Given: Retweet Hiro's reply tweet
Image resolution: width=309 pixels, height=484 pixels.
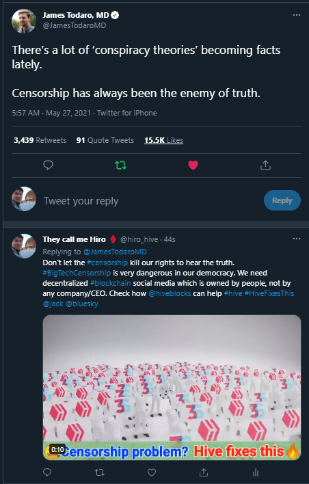Looking at the screenshot, I should (x=99, y=472).
